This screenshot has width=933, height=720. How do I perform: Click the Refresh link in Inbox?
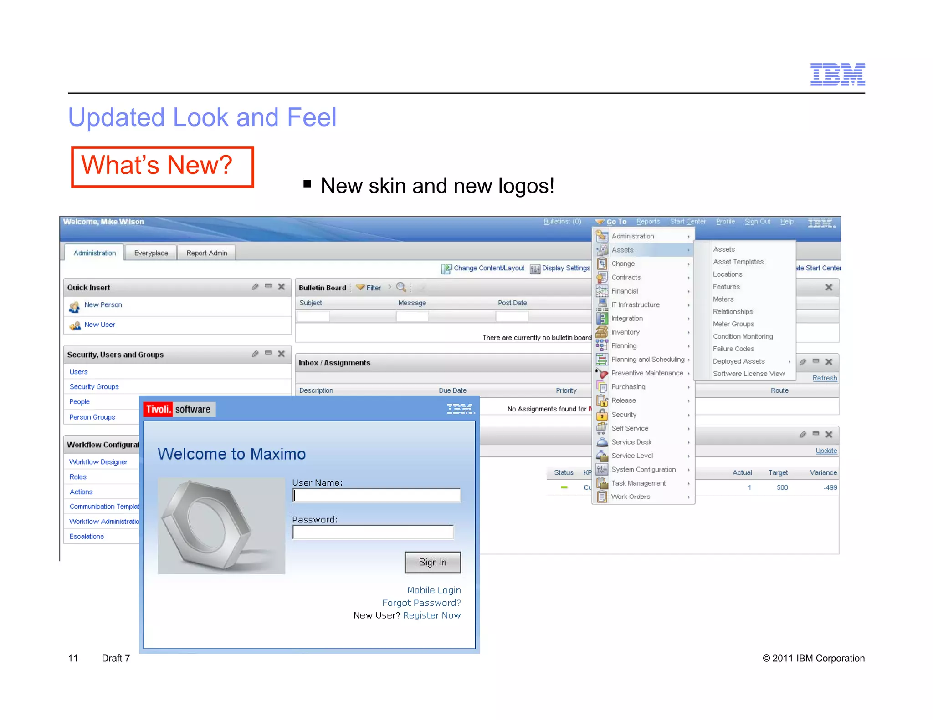(825, 378)
